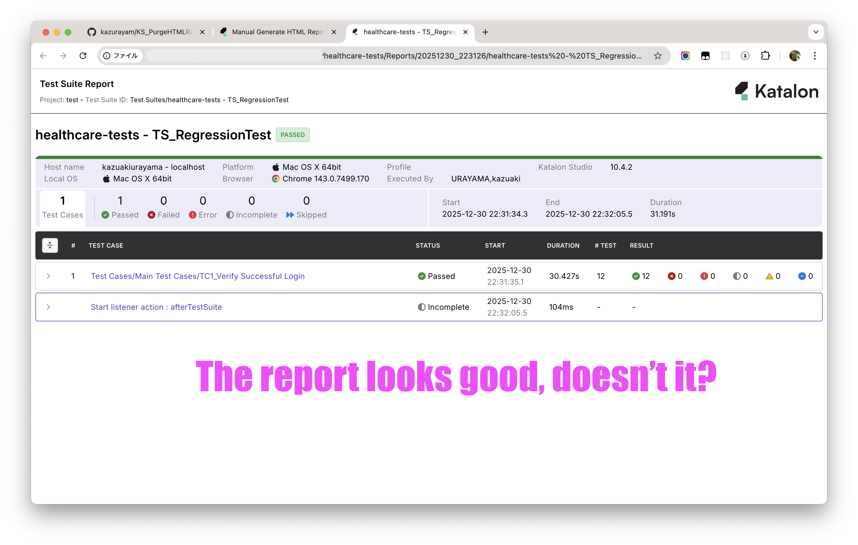This screenshot has width=858, height=545.
Task: Expand the TC1_Verify Successful Login row
Action: pyautogui.click(x=48, y=276)
